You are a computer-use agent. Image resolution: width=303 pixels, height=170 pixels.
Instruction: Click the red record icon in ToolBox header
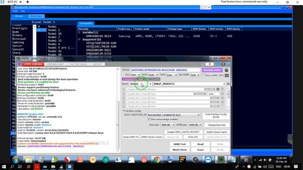209,64
